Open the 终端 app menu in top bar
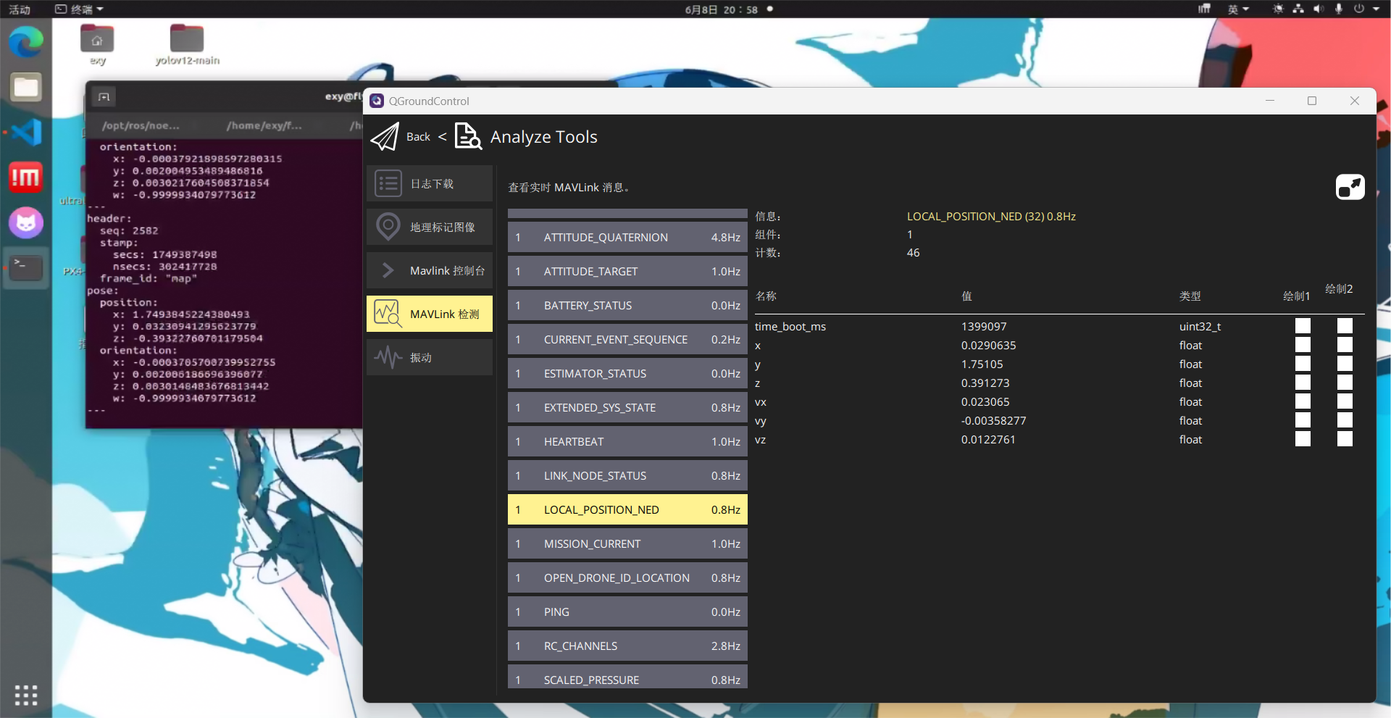The height and width of the screenshot is (718, 1391). pos(80,9)
